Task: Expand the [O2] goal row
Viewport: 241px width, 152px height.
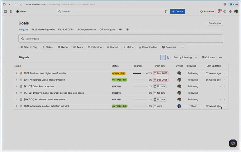Action: coord(17,73)
